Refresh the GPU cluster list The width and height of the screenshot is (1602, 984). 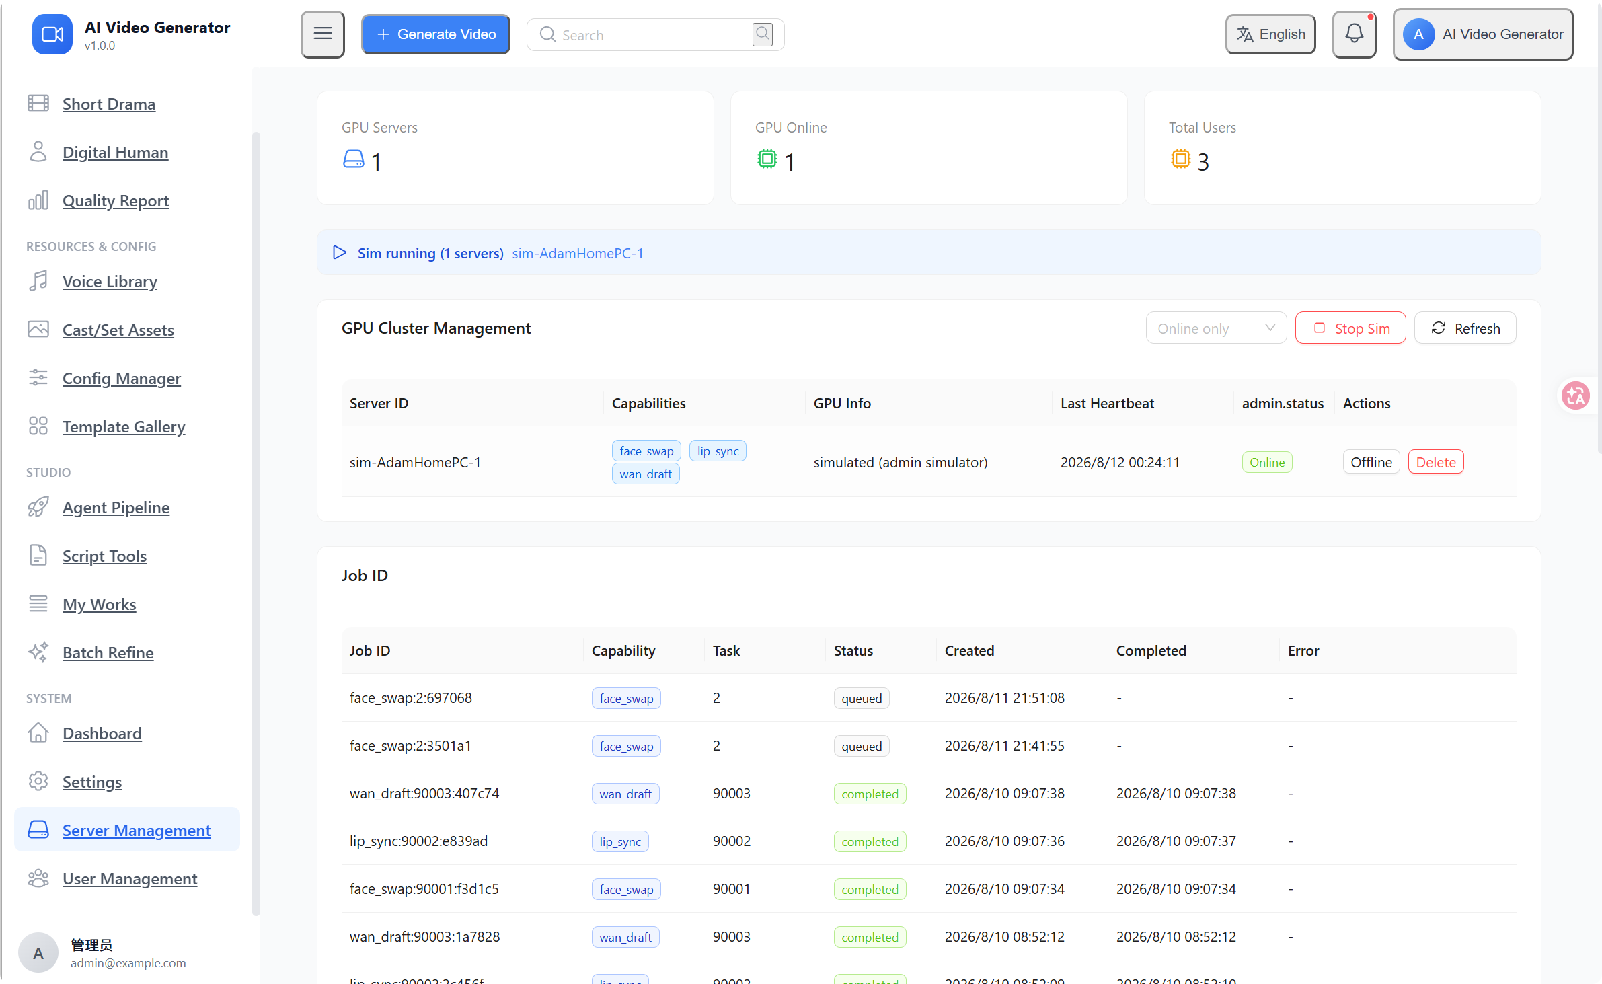tap(1465, 328)
